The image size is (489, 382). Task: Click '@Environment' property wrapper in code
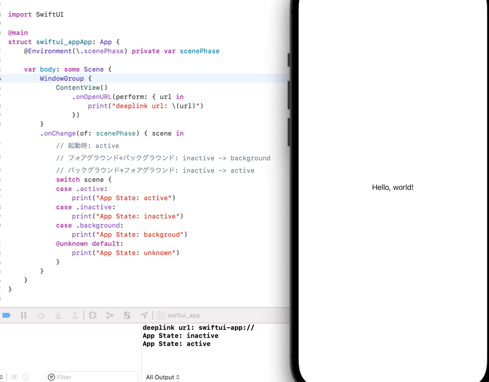point(48,51)
